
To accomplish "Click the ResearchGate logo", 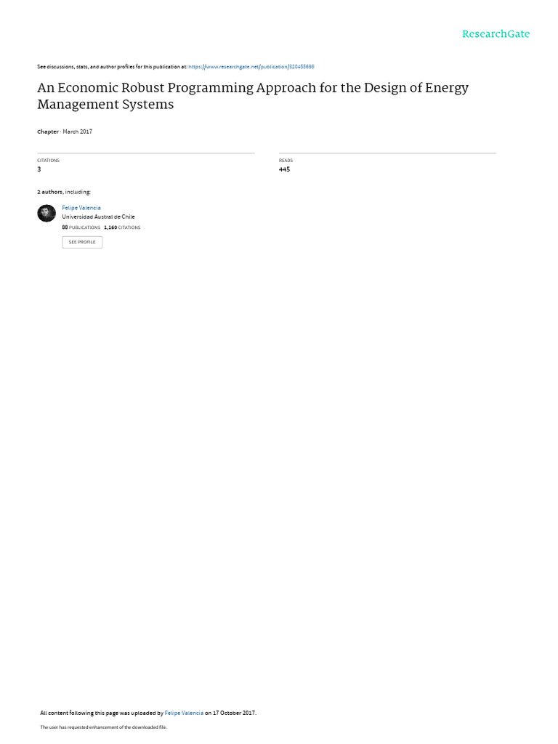I will [x=496, y=34].
